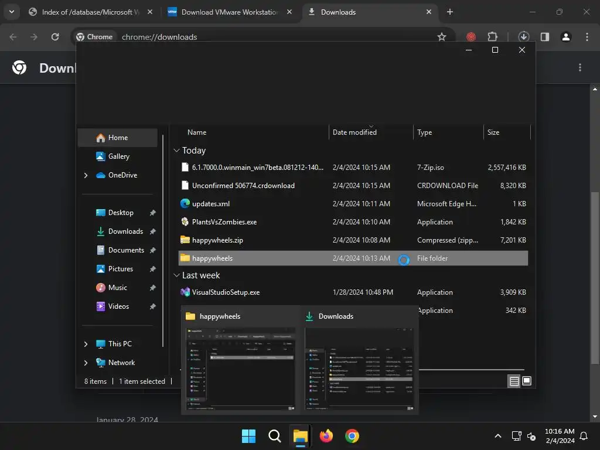This screenshot has width=600, height=450.
Task: Open Chrome's three-dot main menu
Action: pyautogui.click(x=587, y=37)
